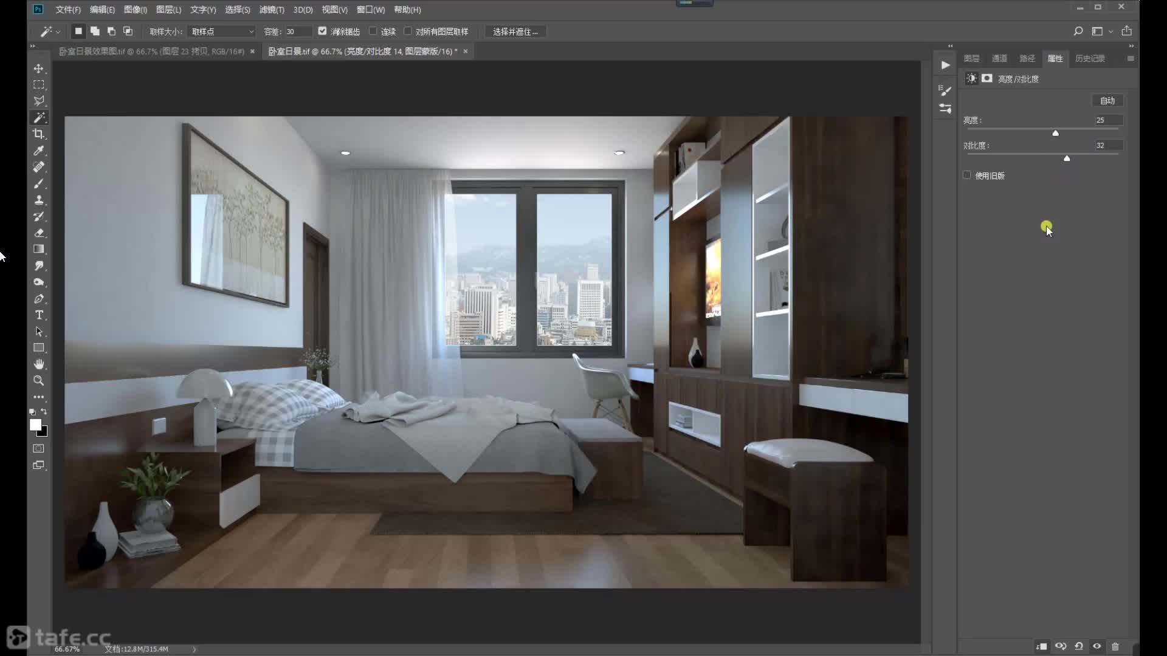Open the Edit Toolbar ellipsis
This screenshot has width=1167, height=656.
[38, 397]
